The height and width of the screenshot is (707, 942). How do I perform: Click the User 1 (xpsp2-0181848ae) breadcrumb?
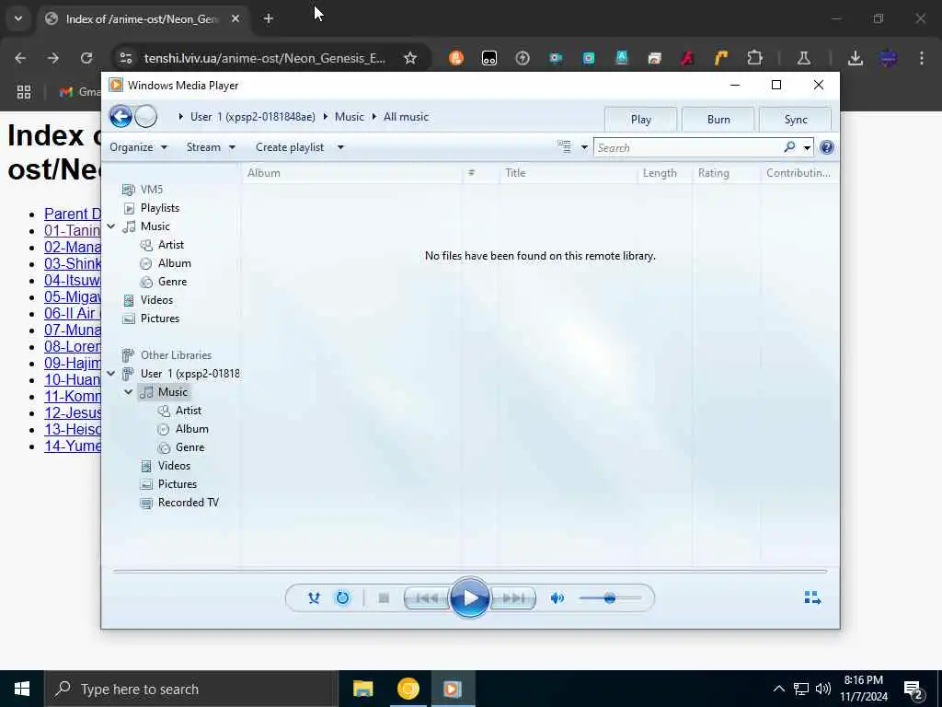(x=252, y=117)
